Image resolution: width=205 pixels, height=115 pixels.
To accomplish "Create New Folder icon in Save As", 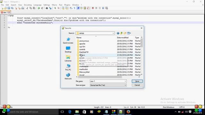I will pos(125,33).
